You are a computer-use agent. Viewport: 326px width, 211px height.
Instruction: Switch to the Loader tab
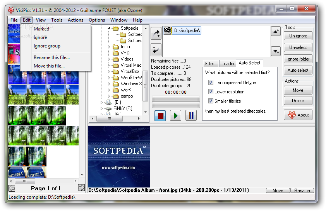[x=228, y=64]
